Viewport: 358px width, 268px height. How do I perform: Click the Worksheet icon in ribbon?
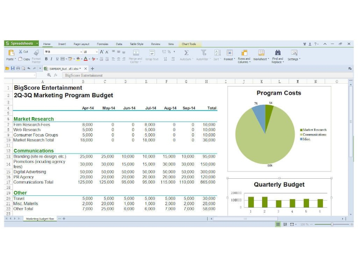261,53
